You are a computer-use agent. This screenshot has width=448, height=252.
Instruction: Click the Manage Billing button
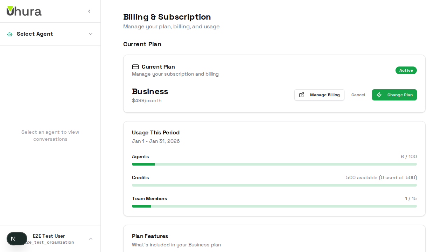pos(319,95)
